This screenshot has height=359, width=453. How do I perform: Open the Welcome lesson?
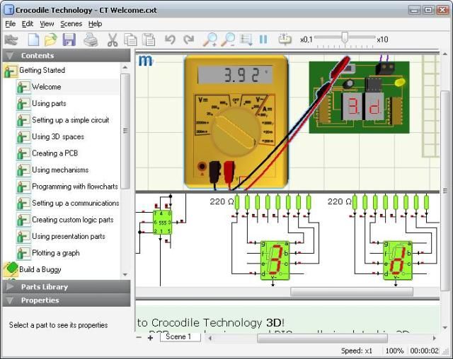click(47, 87)
